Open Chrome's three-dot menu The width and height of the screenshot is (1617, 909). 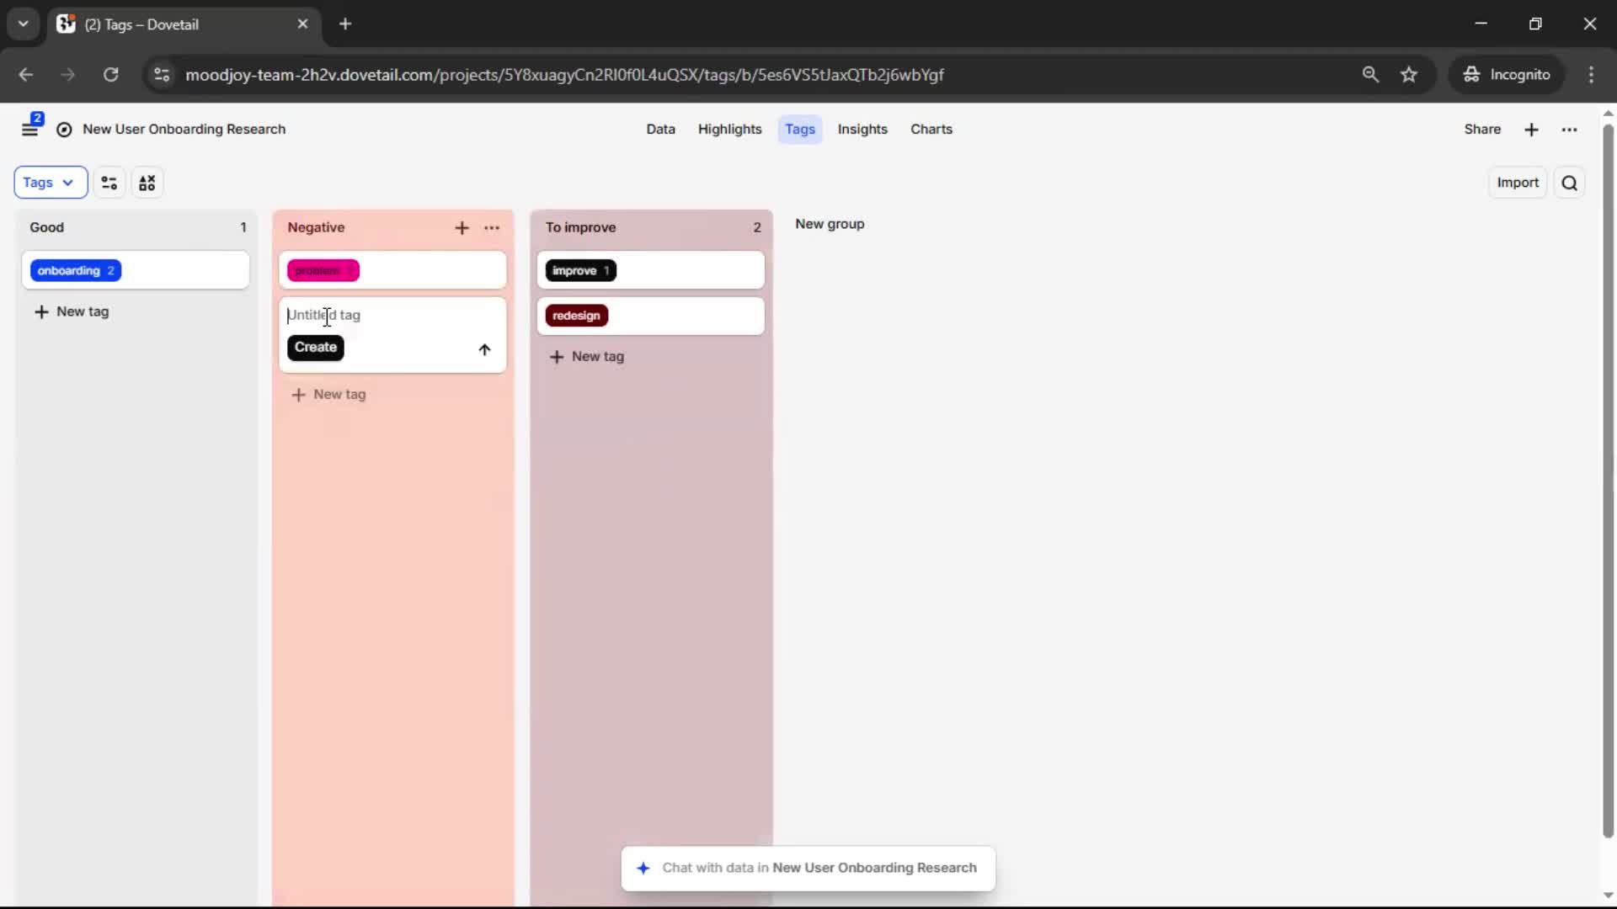1591,75
